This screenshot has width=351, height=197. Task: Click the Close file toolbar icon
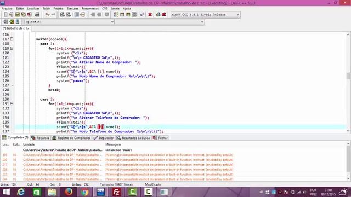(x=29, y=15)
